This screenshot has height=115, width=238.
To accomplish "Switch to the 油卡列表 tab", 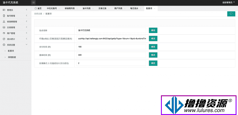I will tap(87, 9).
